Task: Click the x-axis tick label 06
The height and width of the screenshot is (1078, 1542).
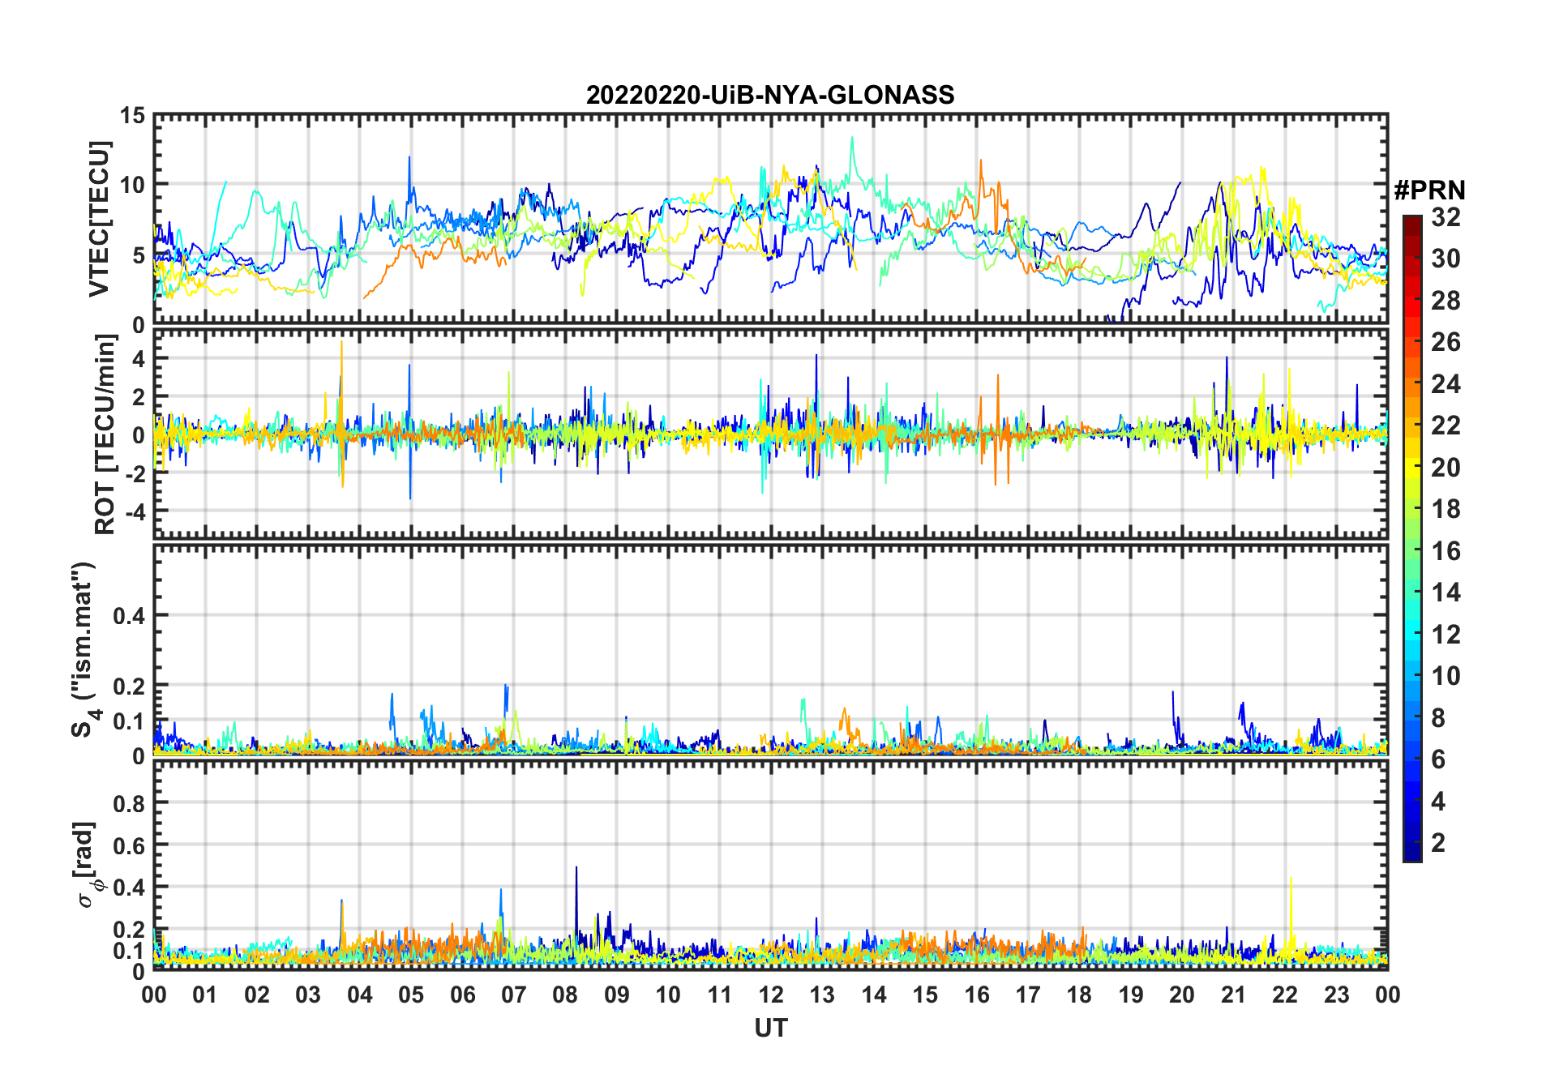Action: pyautogui.click(x=463, y=995)
